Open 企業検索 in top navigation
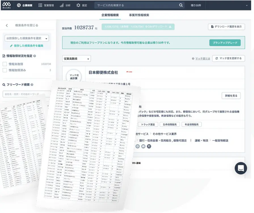This screenshot has width=254, height=213. pyautogui.click(x=25, y=5)
